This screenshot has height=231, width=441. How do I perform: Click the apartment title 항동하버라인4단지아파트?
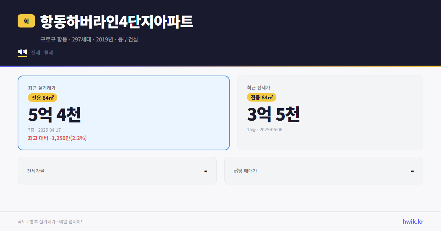117,22
